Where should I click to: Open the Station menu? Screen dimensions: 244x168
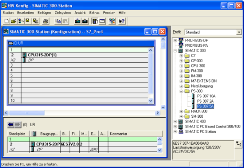[8, 13]
